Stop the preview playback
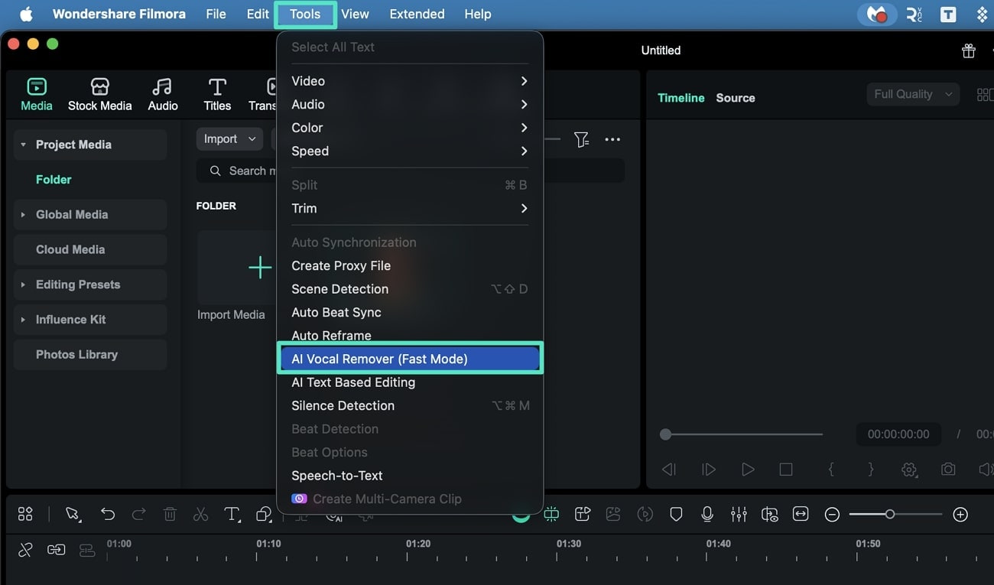Viewport: 994px width, 585px height. [x=786, y=470]
